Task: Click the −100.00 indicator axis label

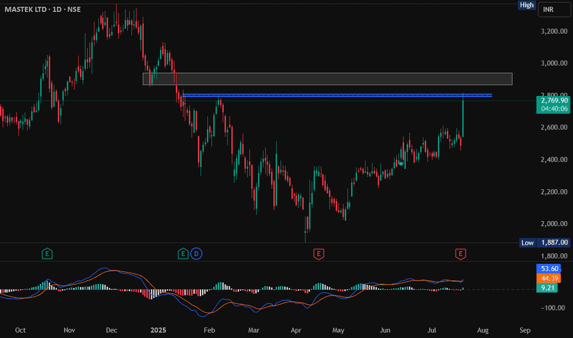Action: point(553,308)
